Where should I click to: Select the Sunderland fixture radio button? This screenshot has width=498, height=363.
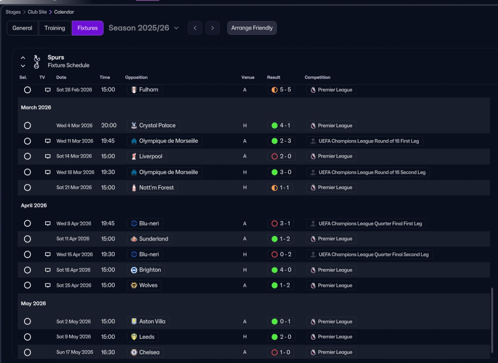click(27, 239)
